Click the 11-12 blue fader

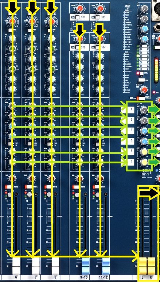[x=106, y=266]
